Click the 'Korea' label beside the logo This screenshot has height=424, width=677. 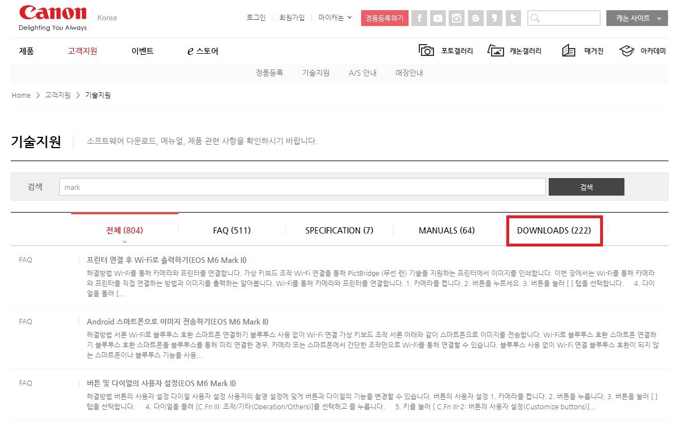107,18
